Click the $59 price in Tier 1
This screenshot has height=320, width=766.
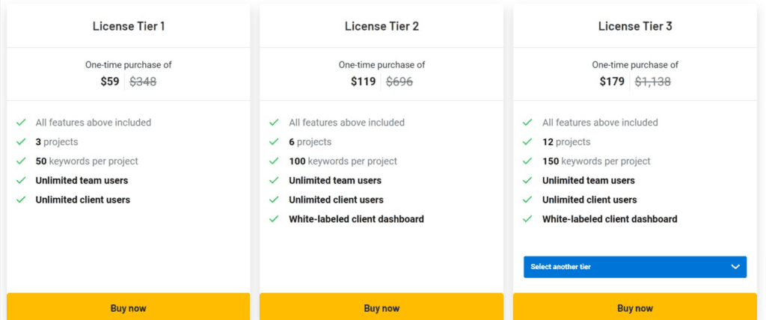point(110,81)
